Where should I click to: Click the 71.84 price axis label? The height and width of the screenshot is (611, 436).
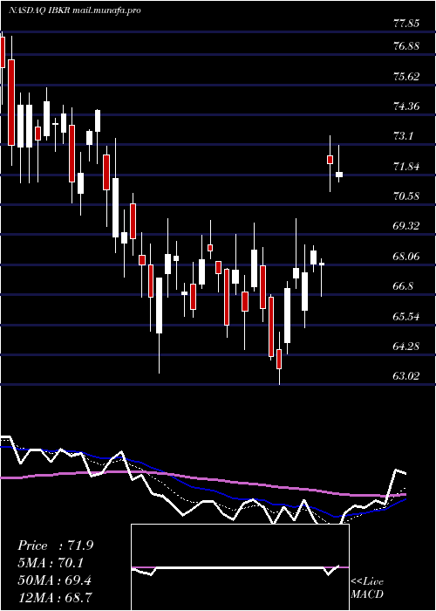tap(406, 167)
